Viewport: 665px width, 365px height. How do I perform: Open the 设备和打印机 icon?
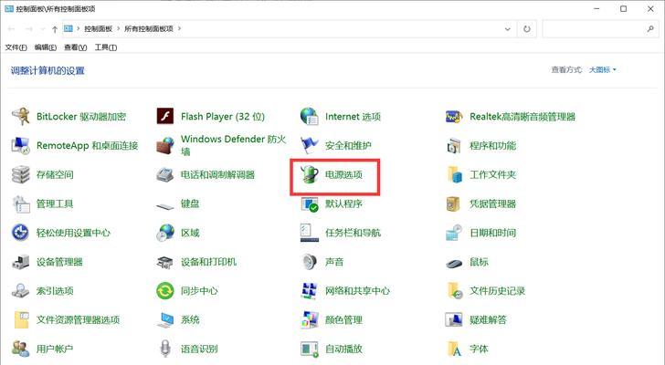coord(165,262)
